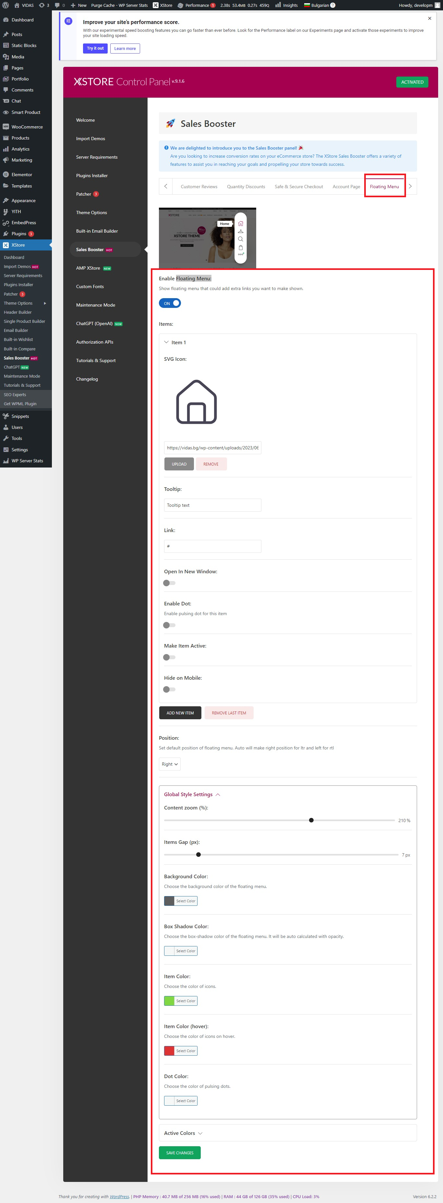Adjust the Items Gap slider handle
The width and height of the screenshot is (443, 1203).
pyautogui.click(x=198, y=855)
